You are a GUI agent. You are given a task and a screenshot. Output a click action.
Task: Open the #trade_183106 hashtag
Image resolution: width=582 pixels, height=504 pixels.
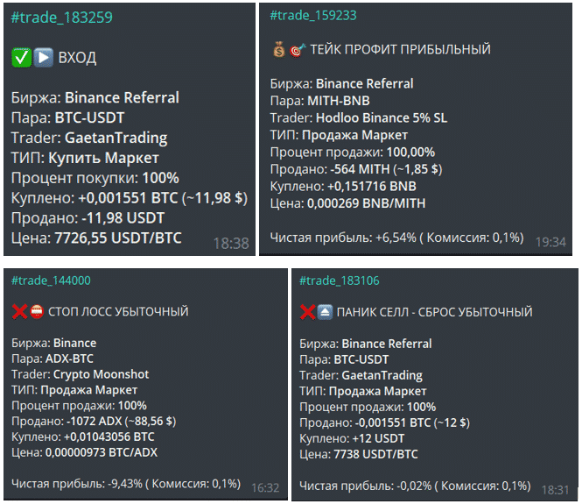339,280
